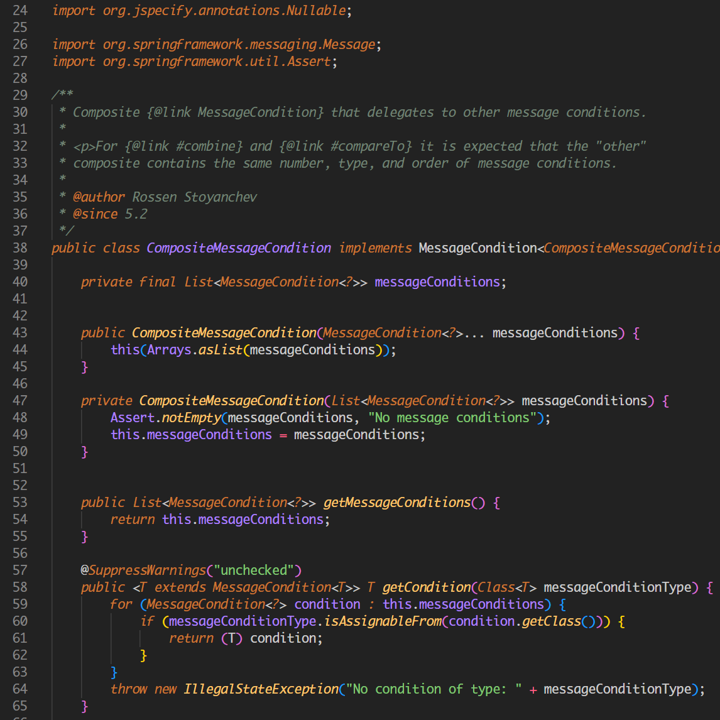Click line number 38 in the gutter

pyautogui.click(x=19, y=248)
